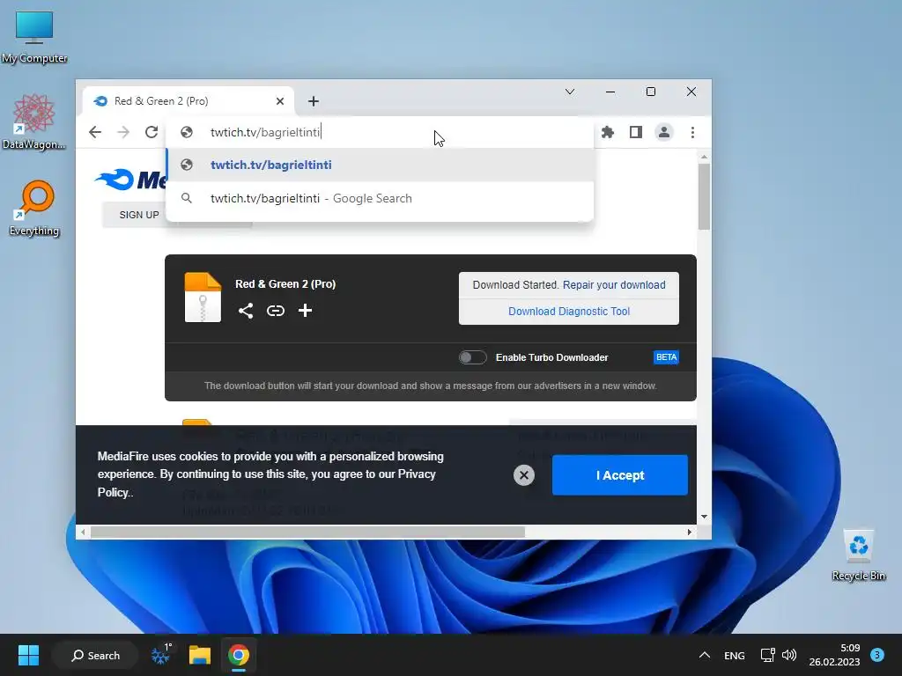
Task: Select Recycle Bin desktop icon
Action: (858, 555)
